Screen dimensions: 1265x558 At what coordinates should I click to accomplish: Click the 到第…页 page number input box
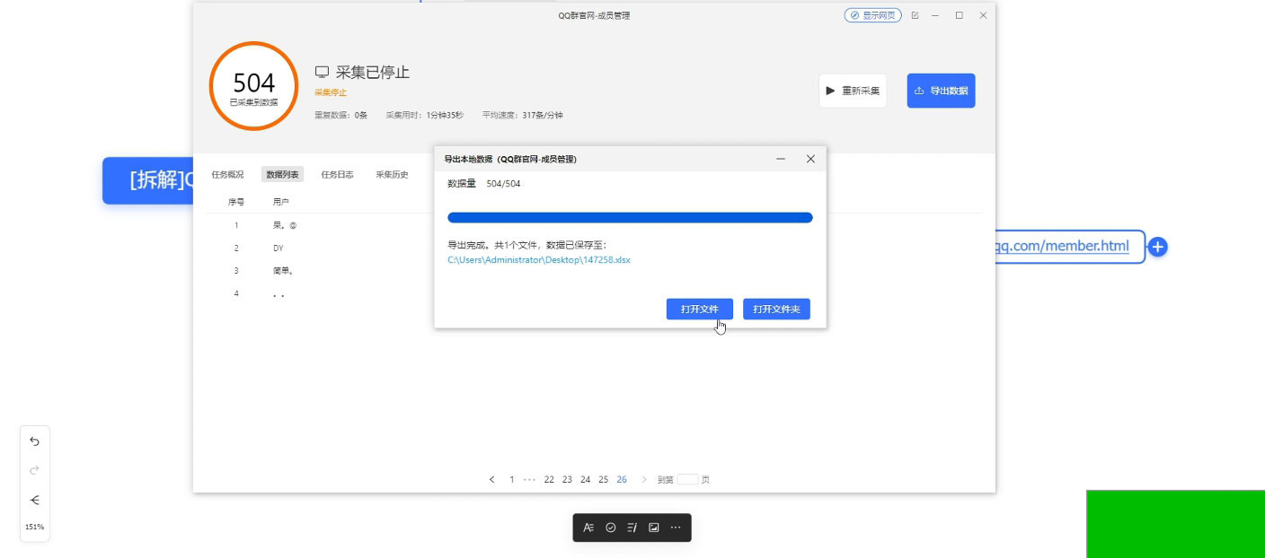687,480
